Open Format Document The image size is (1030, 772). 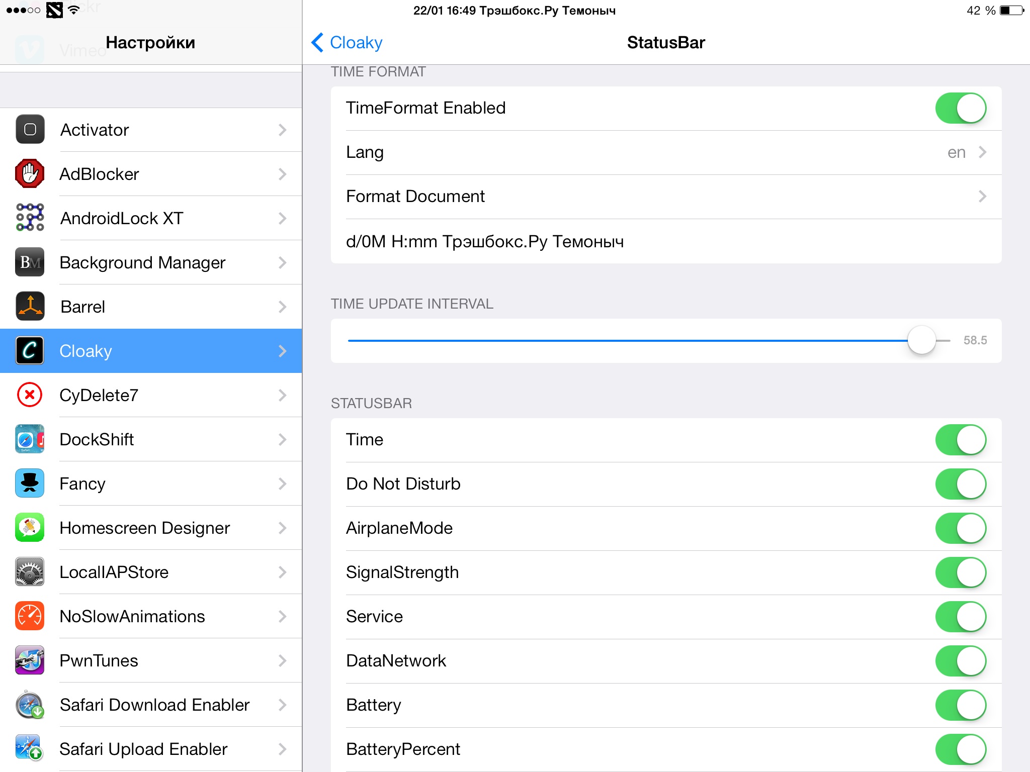[x=666, y=197]
